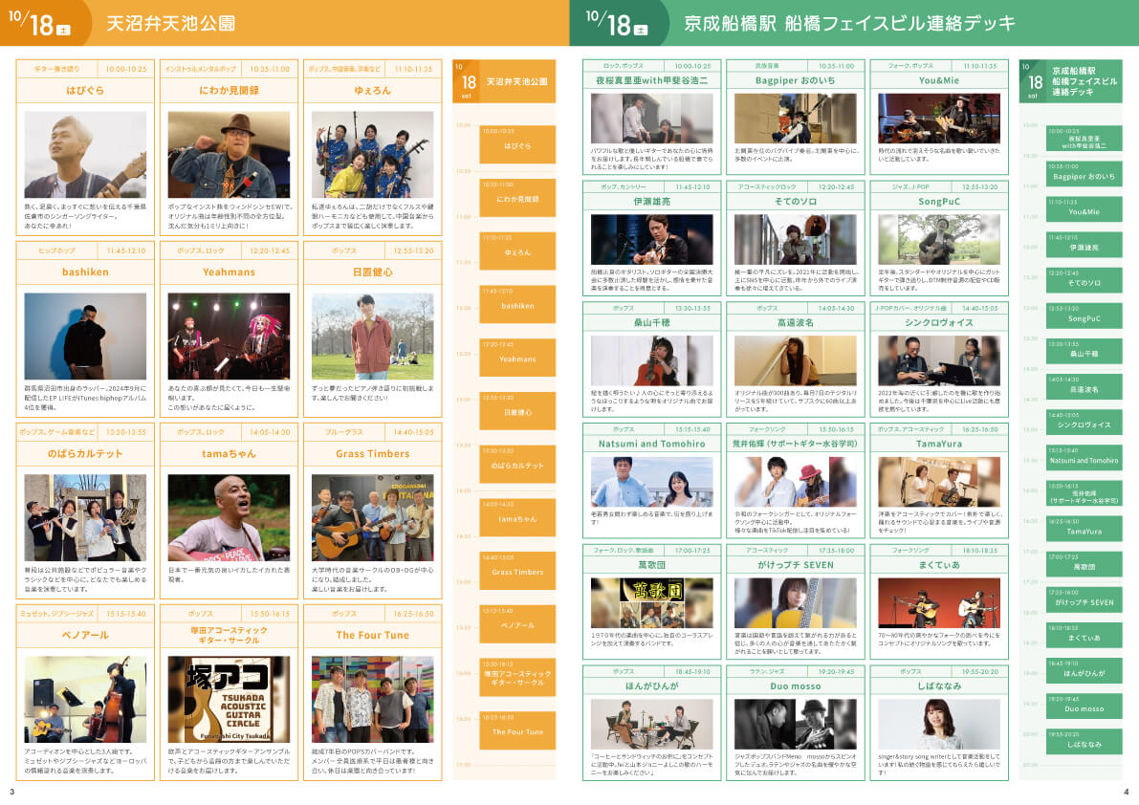Open the 萬歌団 band logo image
The width and height of the screenshot is (1139, 805).
tap(651, 603)
